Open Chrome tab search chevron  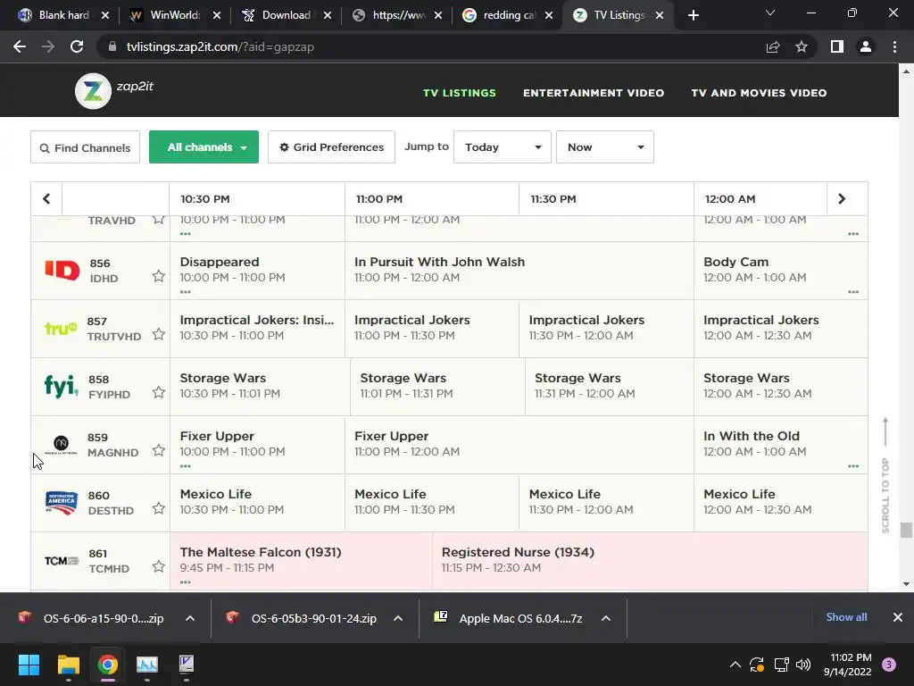[770, 13]
